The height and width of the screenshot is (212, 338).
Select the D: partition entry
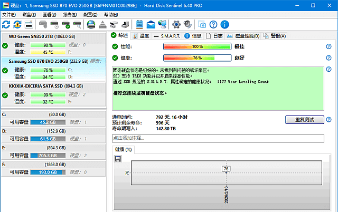[54, 135]
